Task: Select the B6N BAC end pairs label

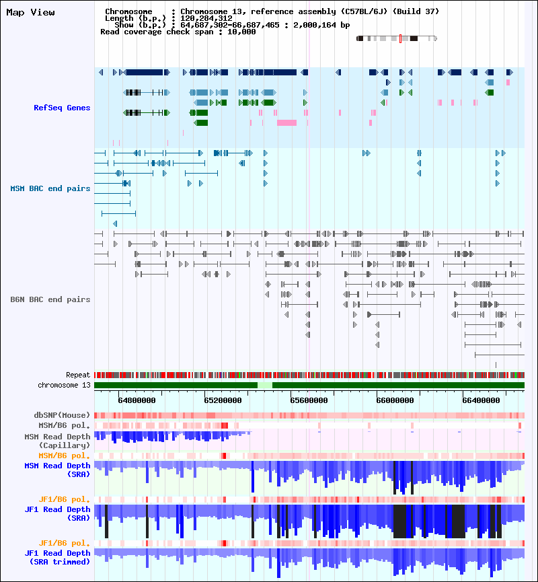Action: (x=50, y=299)
